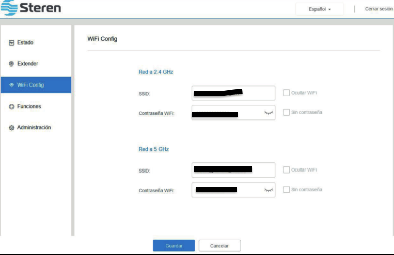Go to the Extender section
The width and height of the screenshot is (394, 255).
point(36,64)
